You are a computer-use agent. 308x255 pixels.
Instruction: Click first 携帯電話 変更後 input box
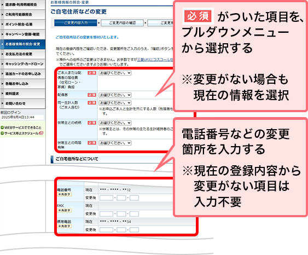106,230
